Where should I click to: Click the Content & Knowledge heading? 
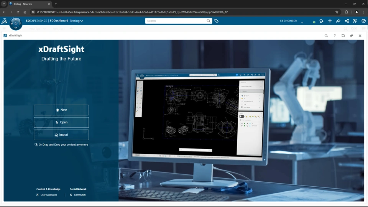tap(48, 189)
